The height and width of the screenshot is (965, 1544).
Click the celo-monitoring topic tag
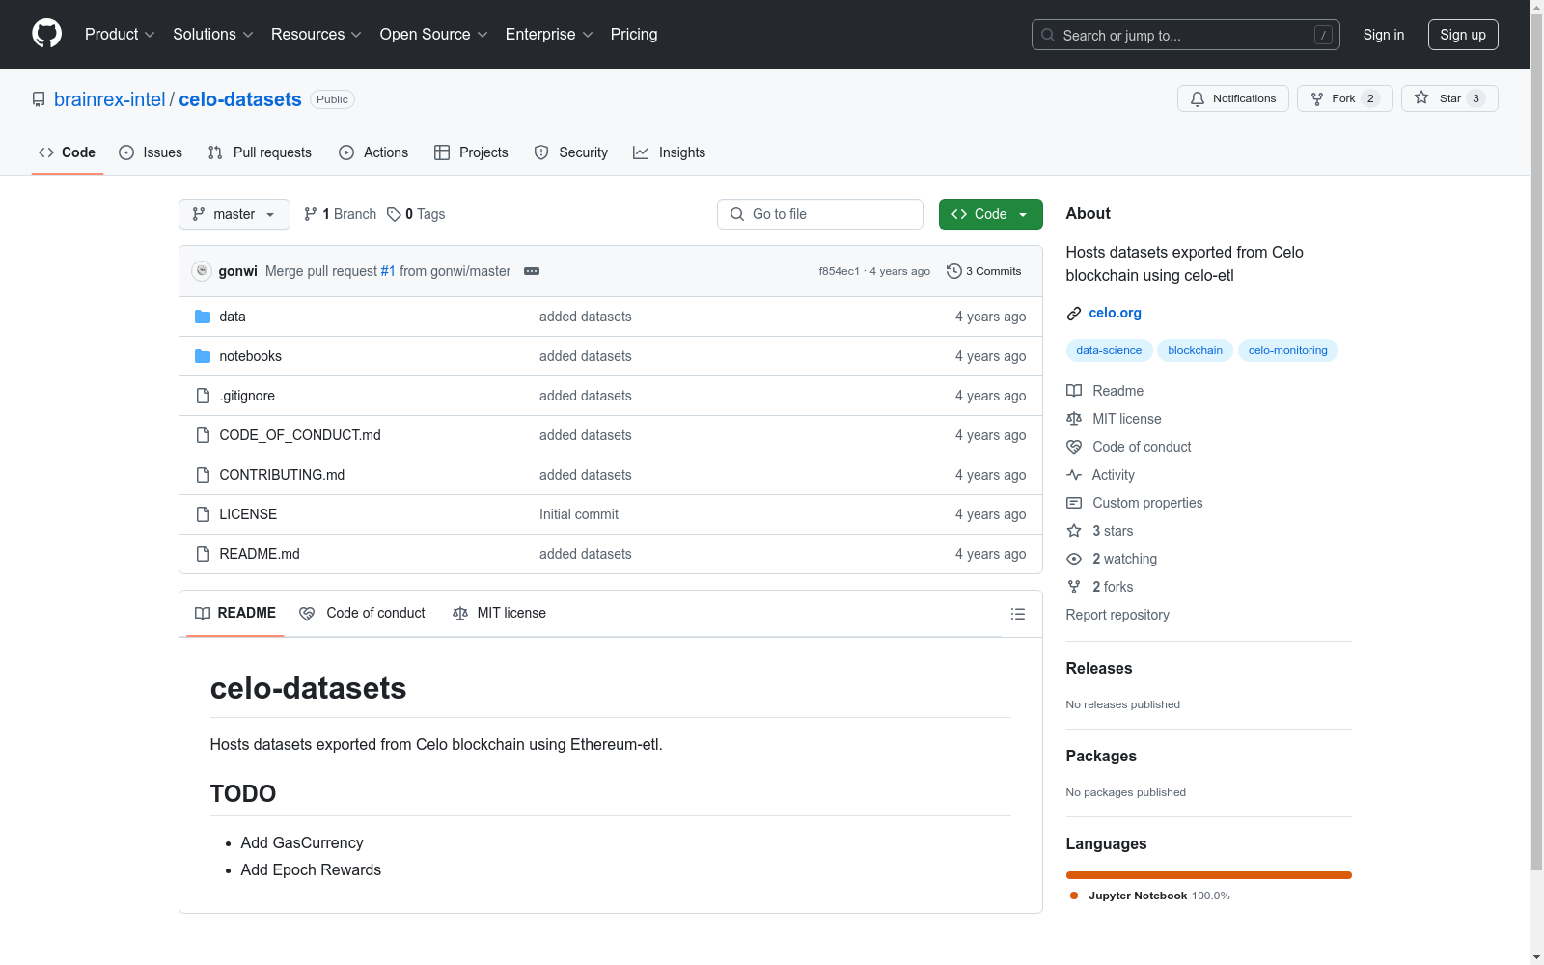click(x=1287, y=350)
